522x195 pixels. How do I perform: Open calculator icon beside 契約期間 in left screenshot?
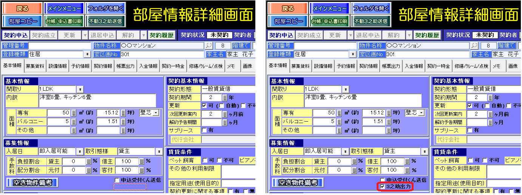tap(225, 97)
